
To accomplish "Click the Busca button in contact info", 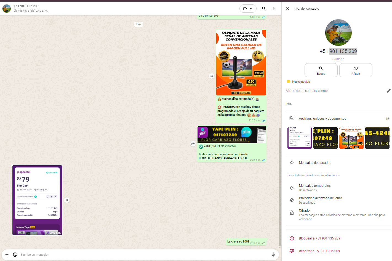I will click(321, 70).
